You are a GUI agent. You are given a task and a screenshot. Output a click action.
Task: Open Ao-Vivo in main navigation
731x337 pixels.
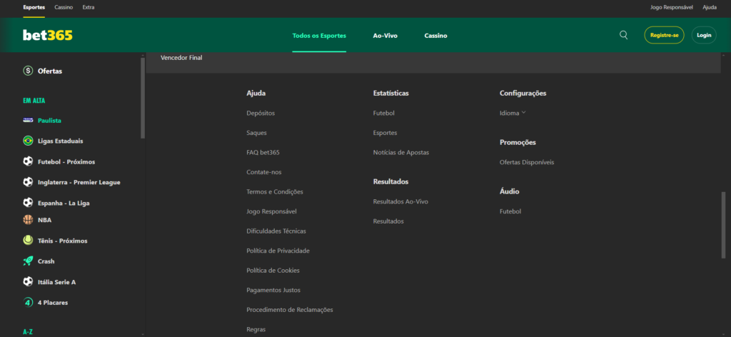pos(385,36)
